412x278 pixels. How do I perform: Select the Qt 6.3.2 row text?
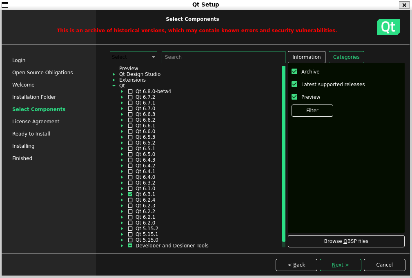pyautogui.click(x=145, y=183)
